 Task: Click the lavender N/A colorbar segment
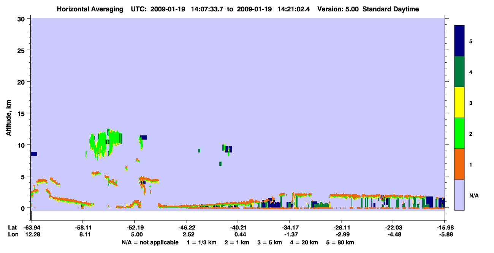[459, 195]
